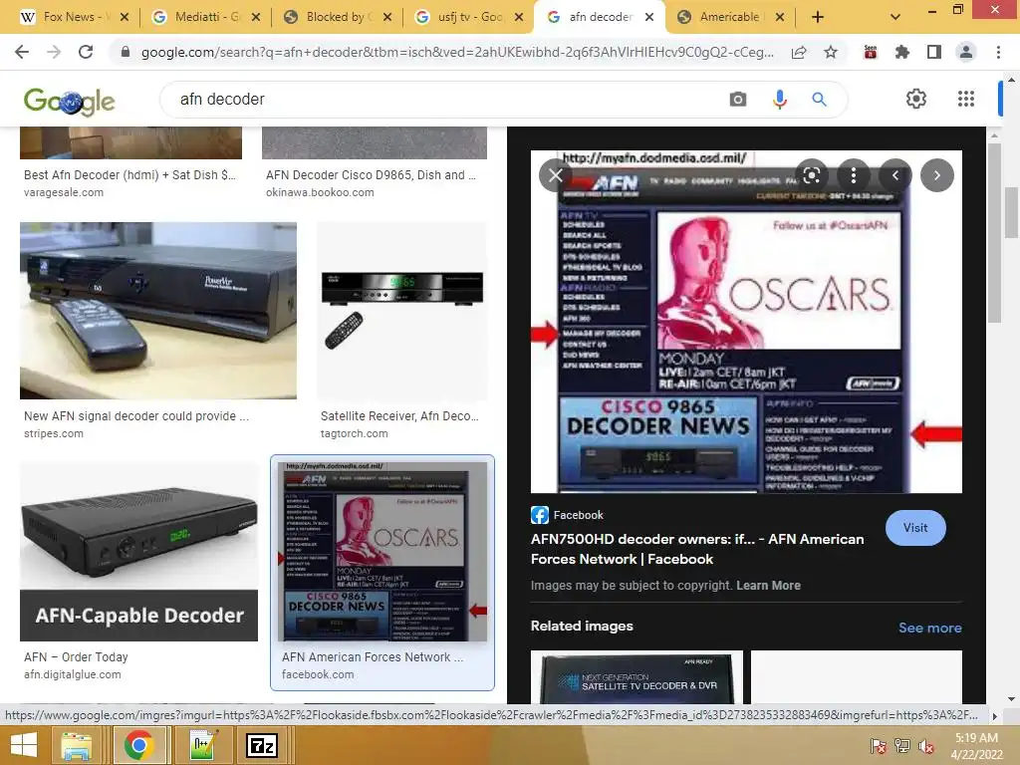The height and width of the screenshot is (765, 1020).
Task: Click the browser forward arrow
Action: click(54, 52)
